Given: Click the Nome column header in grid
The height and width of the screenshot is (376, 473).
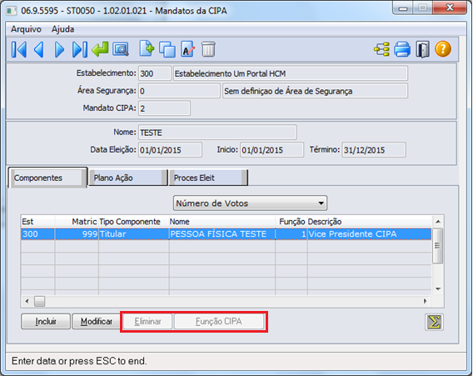Looking at the screenshot, I should point(222,222).
